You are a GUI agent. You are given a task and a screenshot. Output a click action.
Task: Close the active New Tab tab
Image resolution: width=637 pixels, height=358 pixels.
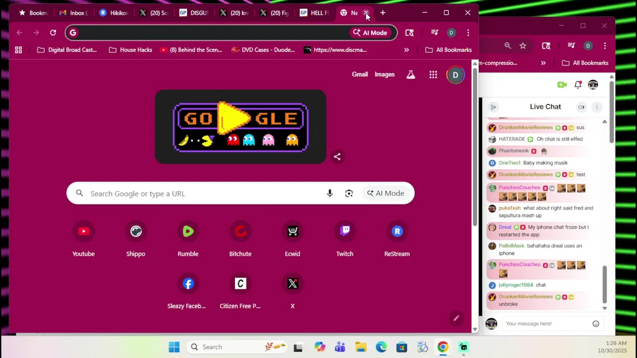tap(366, 13)
